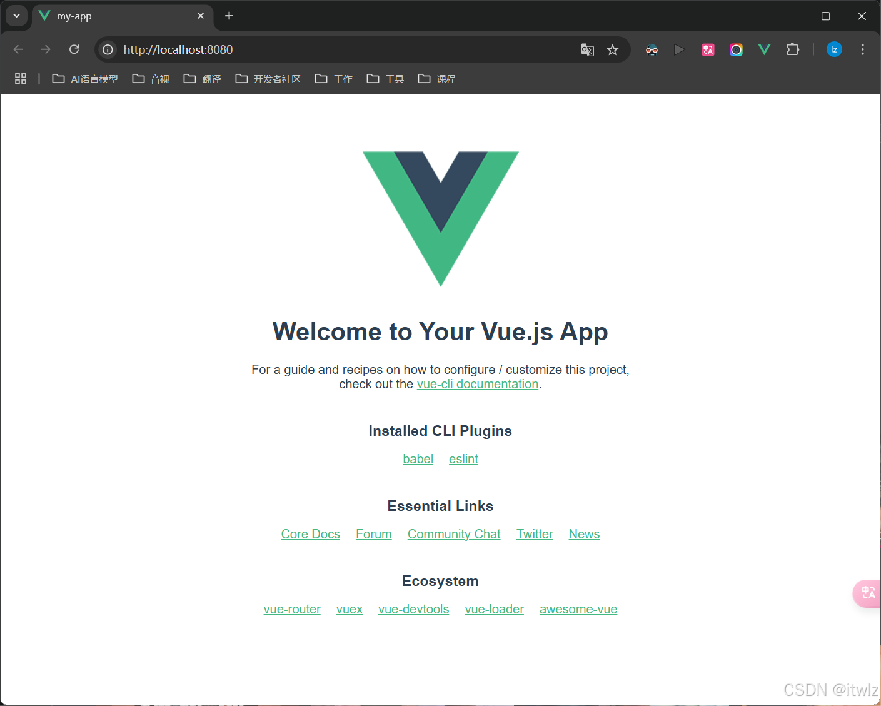Open the vue-cli documentation link
The image size is (881, 706).
[478, 384]
